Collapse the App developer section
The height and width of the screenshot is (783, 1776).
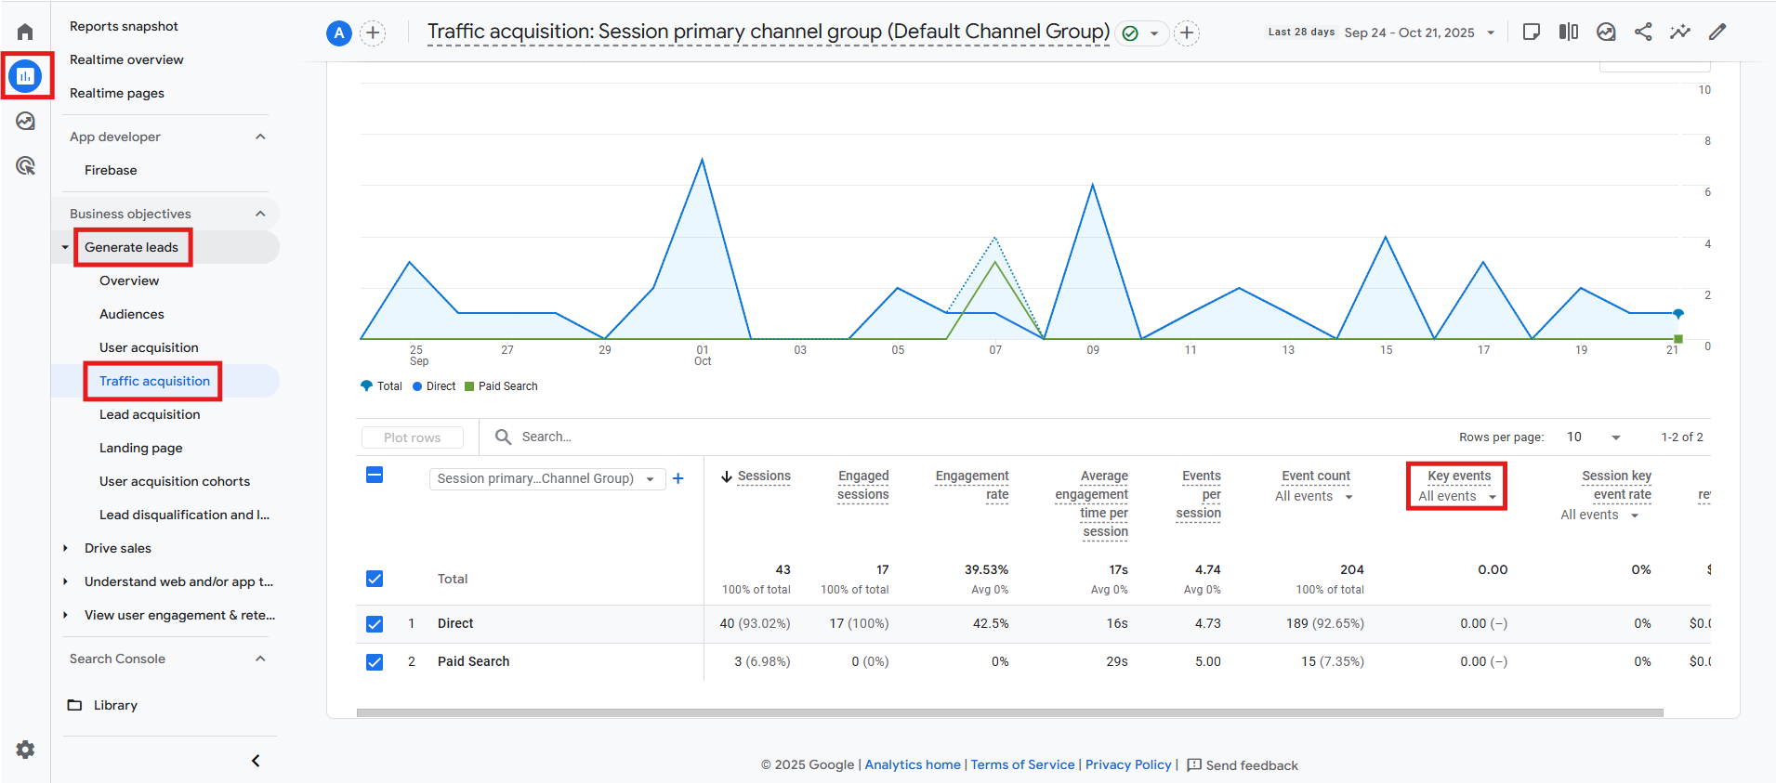tap(260, 137)
